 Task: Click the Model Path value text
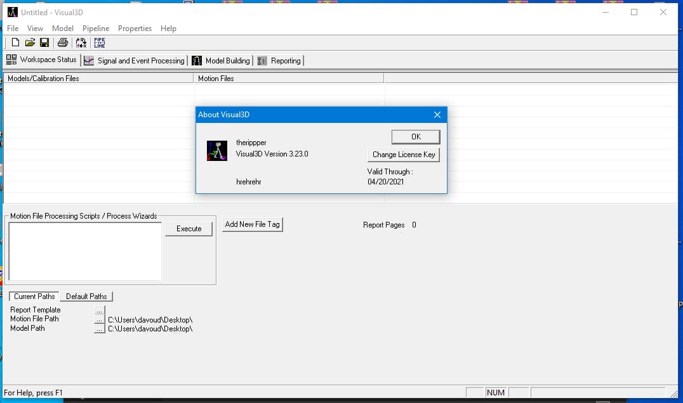coord(150,329)
